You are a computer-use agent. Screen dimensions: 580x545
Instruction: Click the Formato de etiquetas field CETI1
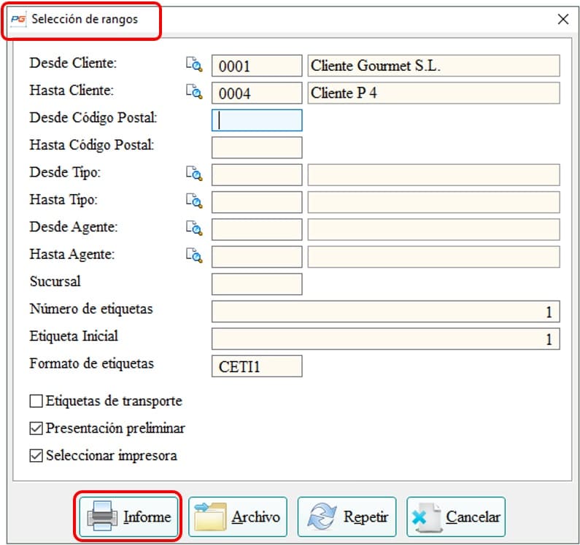[257, 366]
